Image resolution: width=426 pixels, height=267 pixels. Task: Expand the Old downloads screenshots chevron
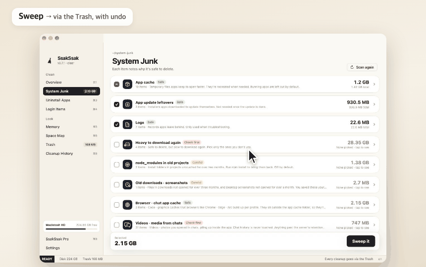(374, 184)
